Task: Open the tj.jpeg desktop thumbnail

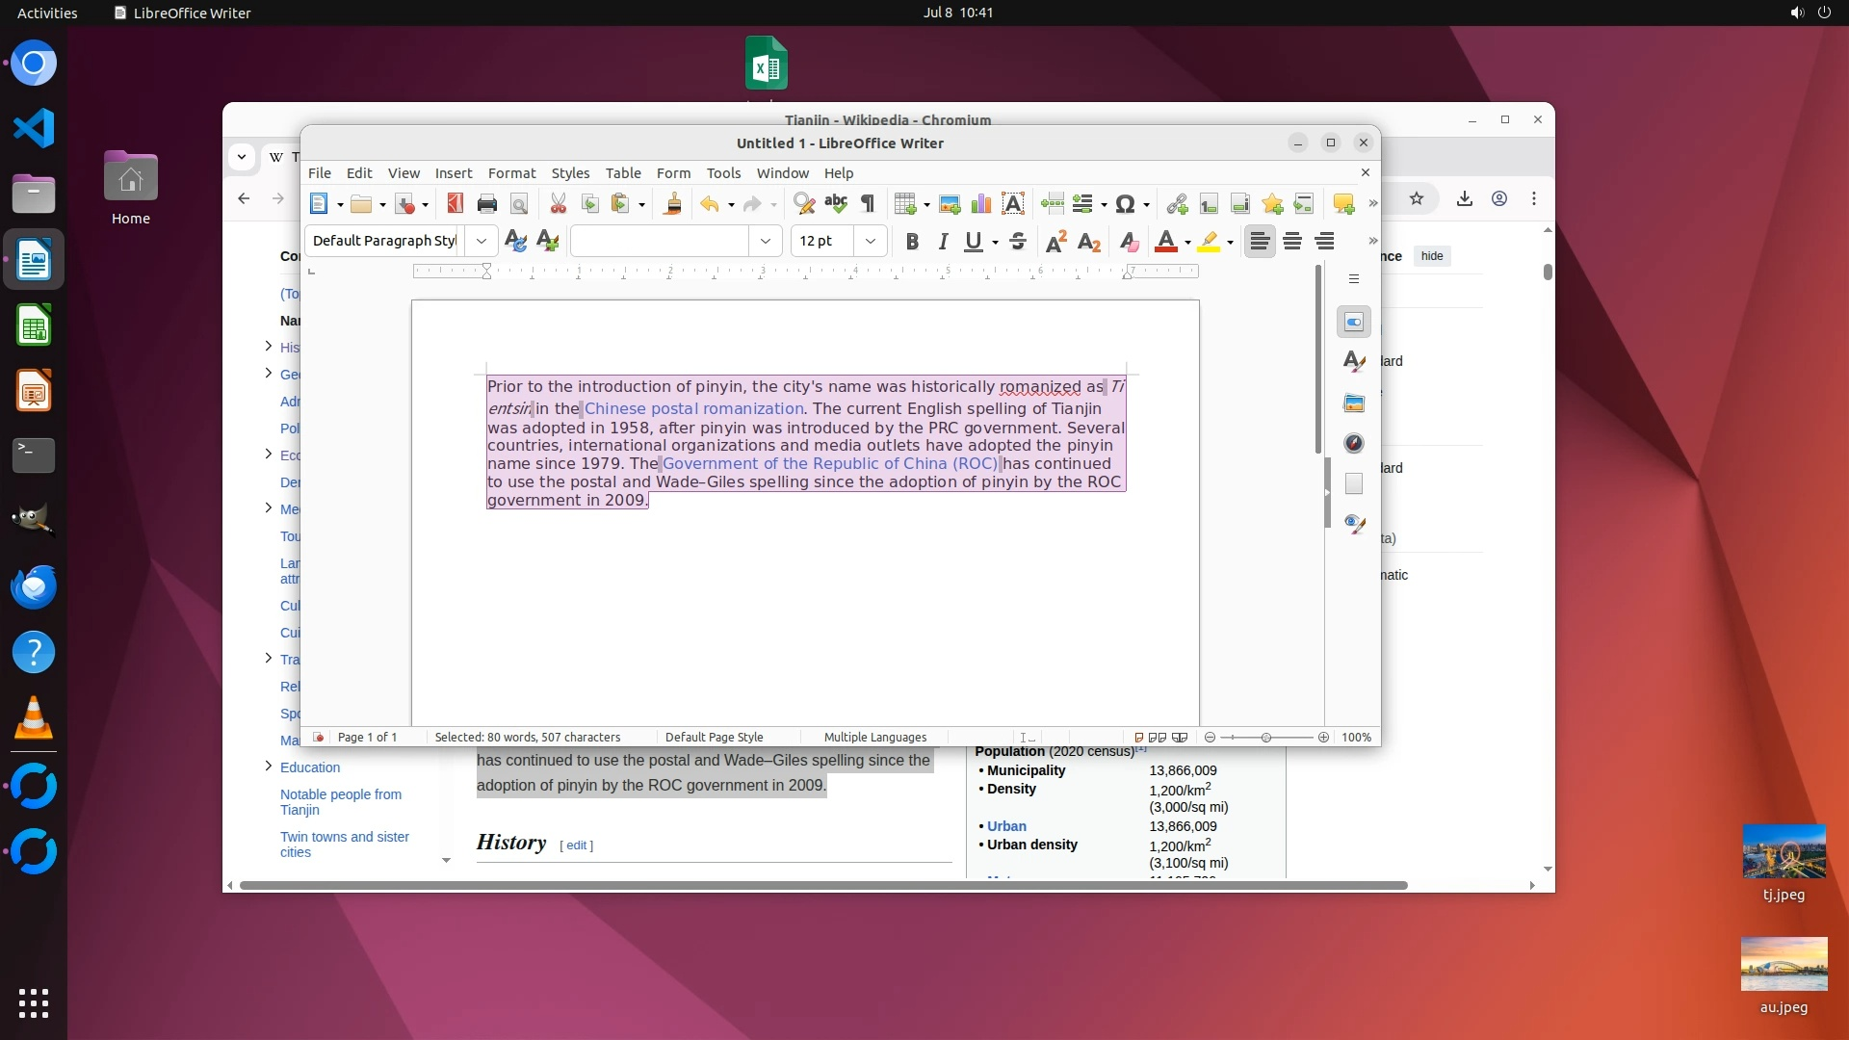Action: point(1784,852)
